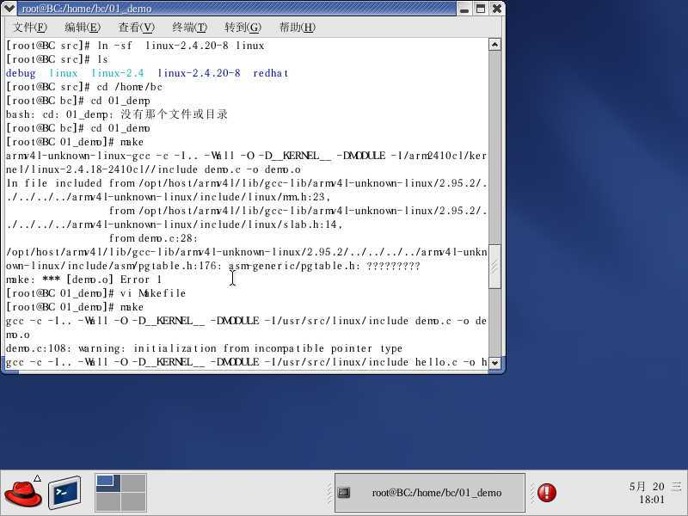Open the 帮助(H) menu
688x516 pixels.
pyautogui.click(x=297, y=28)
